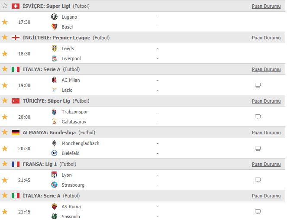The image size is (287, 220).
Task: Open Puan Durumu for Almanya Bundesliga
Action: [266, 133]
